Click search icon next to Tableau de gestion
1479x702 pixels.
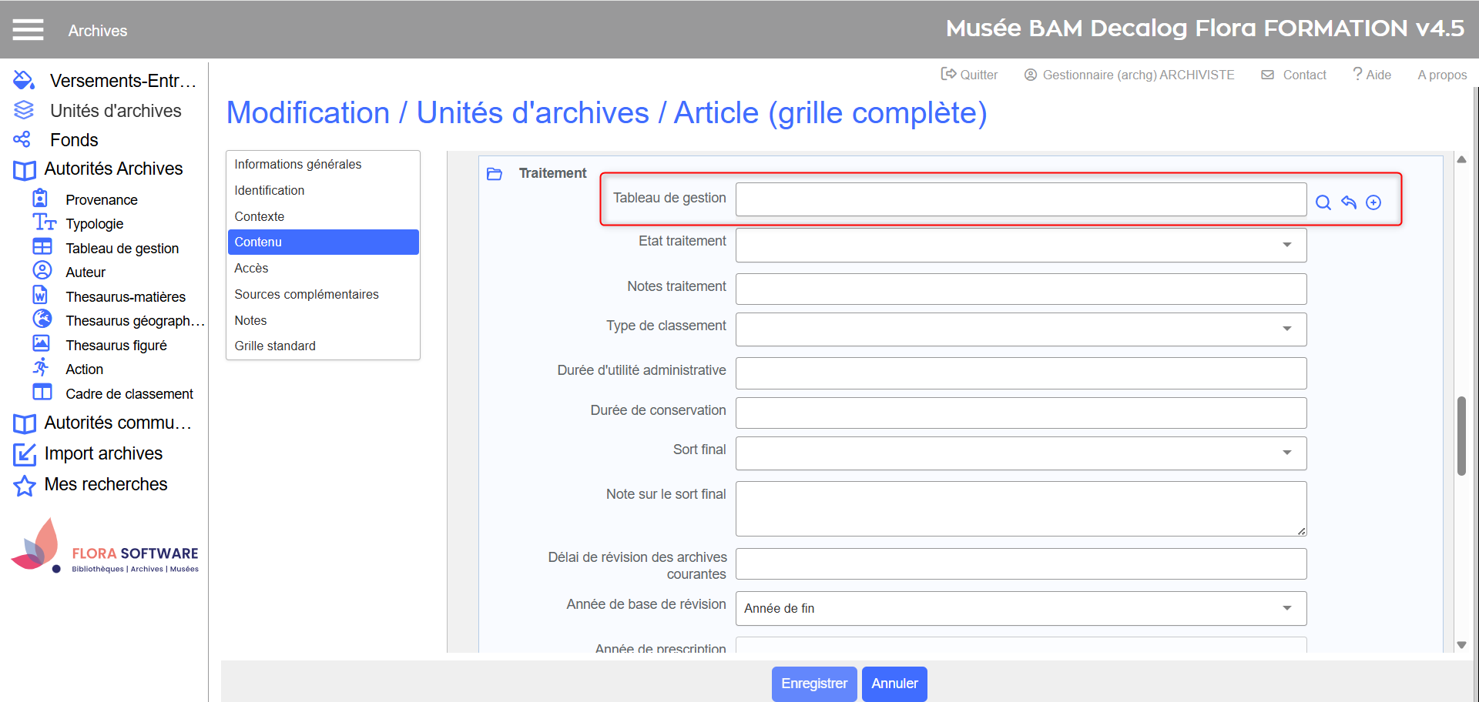pos(1323,202)
